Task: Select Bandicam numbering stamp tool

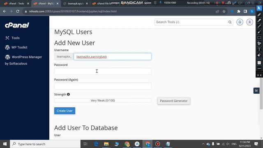Action: [x=259, y=44]
